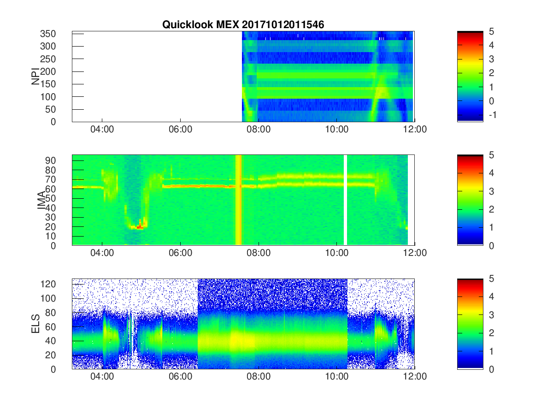
Task: Click the 4 label on ELS colorbar
Action: (x=491, y=296)
